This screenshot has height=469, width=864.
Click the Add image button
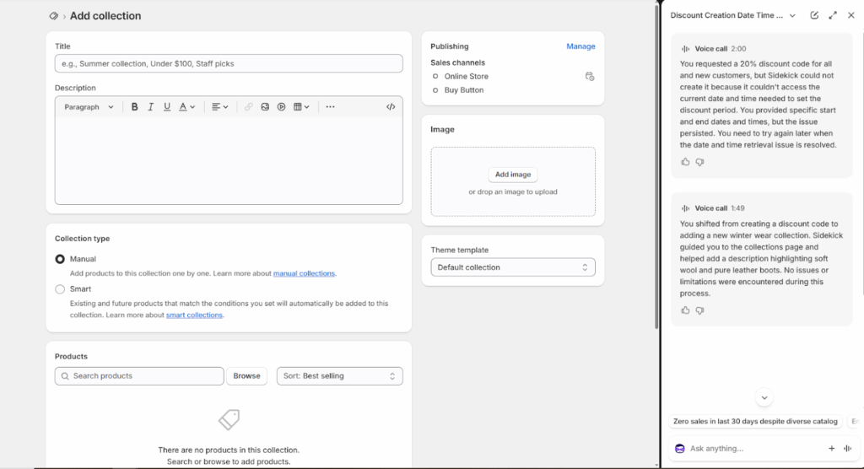[513, 175]
